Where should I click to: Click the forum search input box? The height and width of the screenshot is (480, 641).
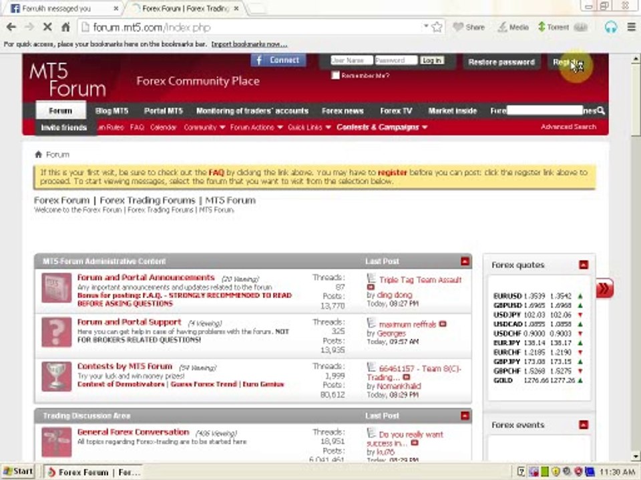point(545,110)
